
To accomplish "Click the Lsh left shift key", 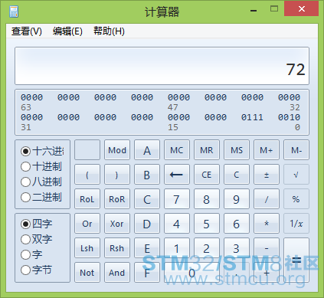I will click(x=87, y=248).
